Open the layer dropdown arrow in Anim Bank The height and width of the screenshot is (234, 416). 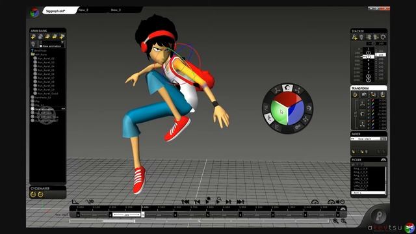pos(62,42)
